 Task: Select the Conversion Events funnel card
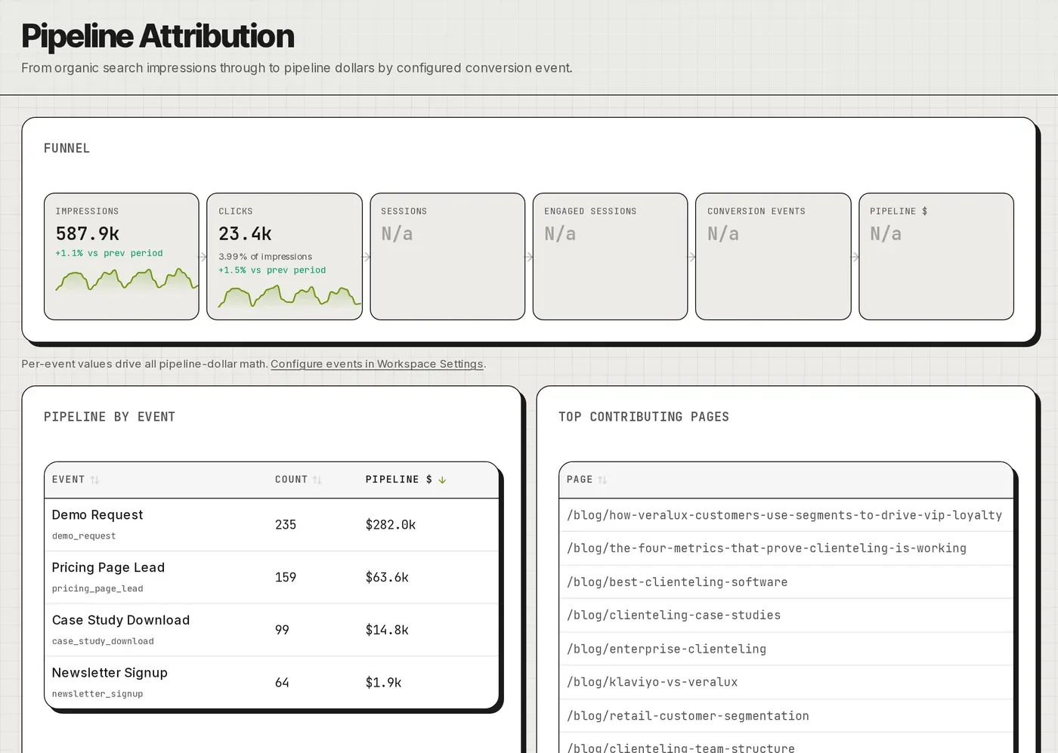[773, 256]
